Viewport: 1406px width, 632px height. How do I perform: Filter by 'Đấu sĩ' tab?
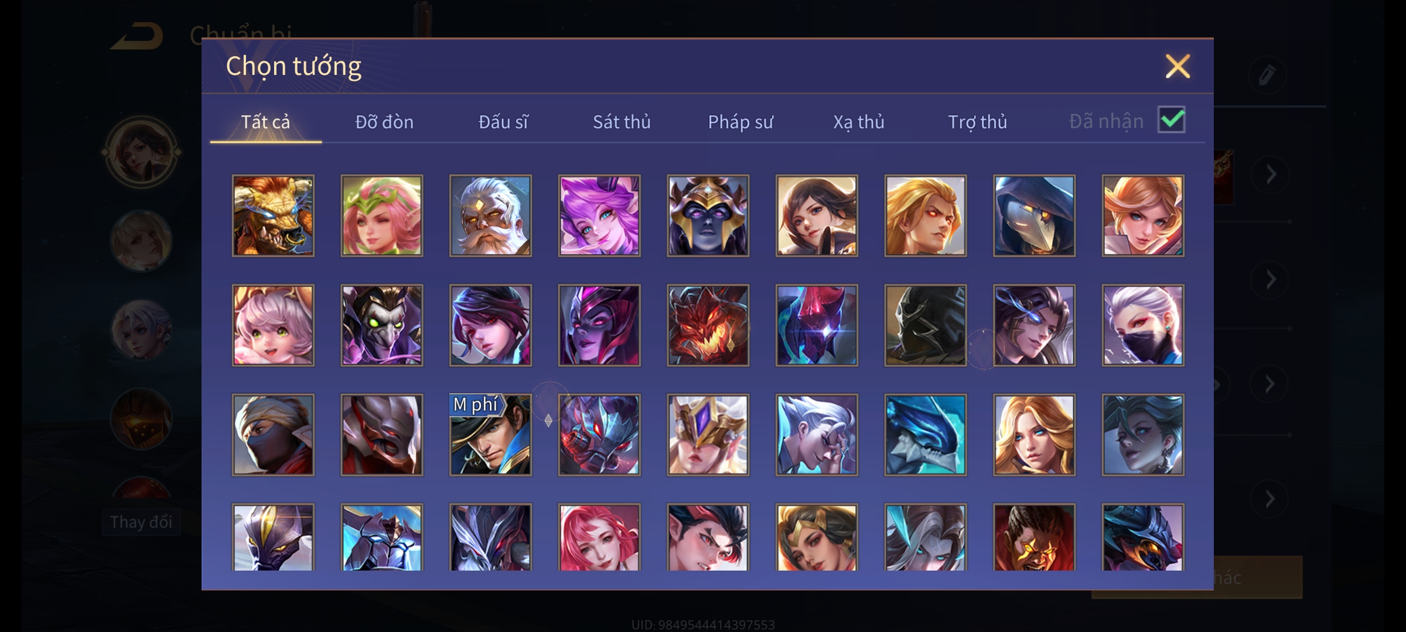(503, 122)
